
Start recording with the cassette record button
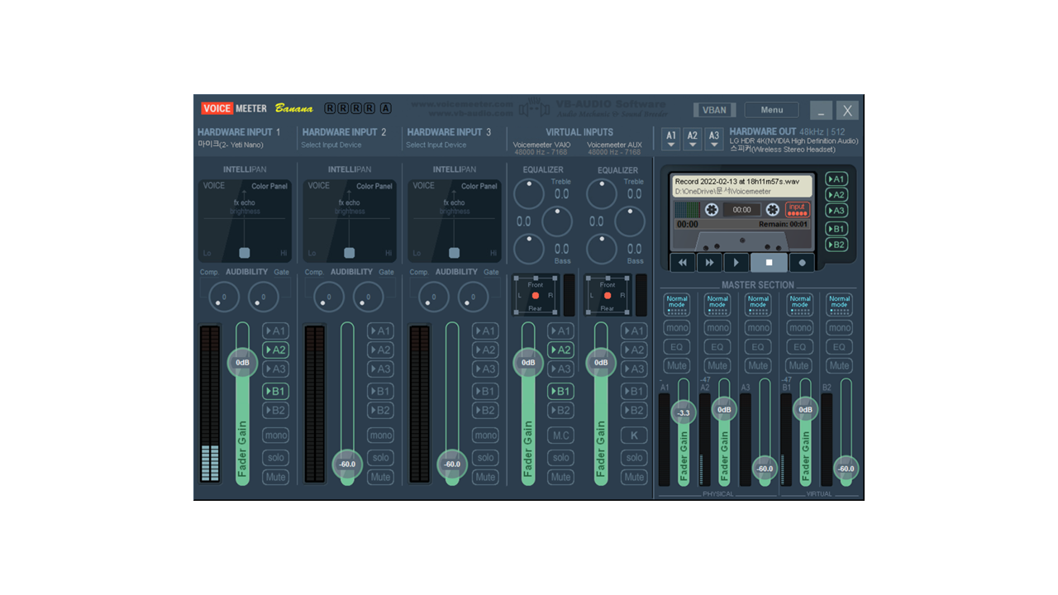click(x=802, y=263)
